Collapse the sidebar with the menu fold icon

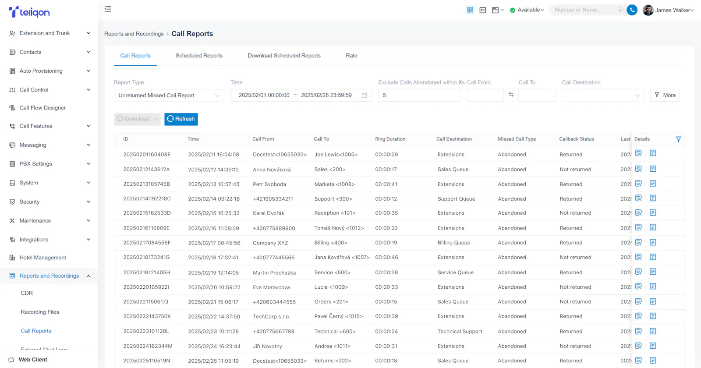tap(108, 9)
